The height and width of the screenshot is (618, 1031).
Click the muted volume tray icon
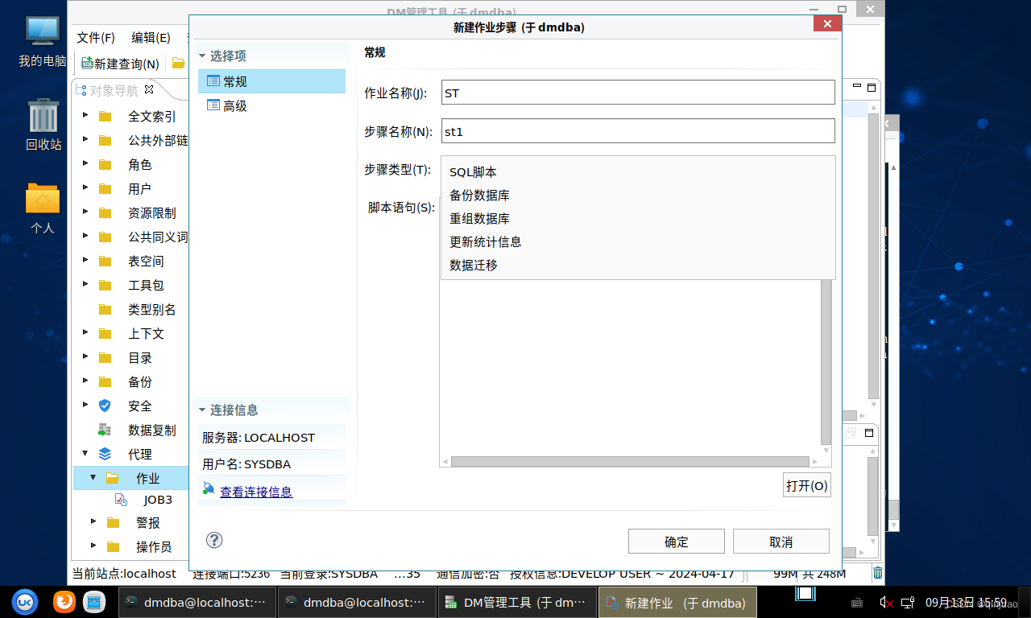click(886, 602)
